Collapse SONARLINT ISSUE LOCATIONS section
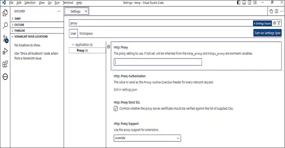The width and height of the screenshot is (285, 148). [37, 36]
